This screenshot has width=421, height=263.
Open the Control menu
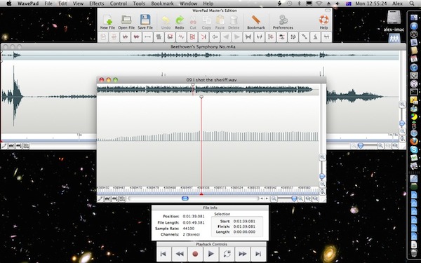(119, 4)
